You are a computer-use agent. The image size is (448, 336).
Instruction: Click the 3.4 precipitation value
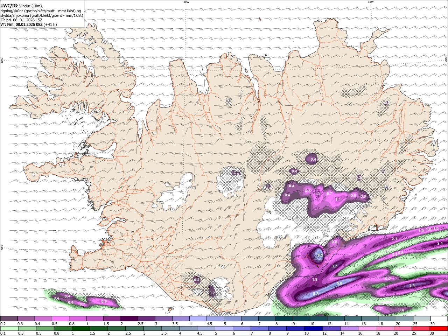(x=412, y=286)
